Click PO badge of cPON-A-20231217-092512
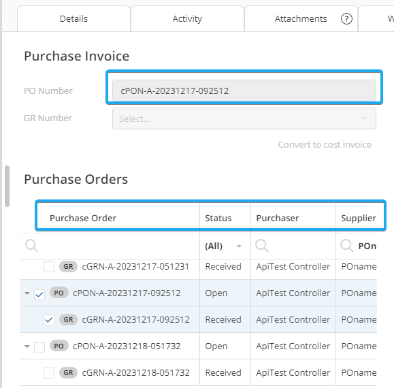The image size is (394, 388). pos(59,293)
